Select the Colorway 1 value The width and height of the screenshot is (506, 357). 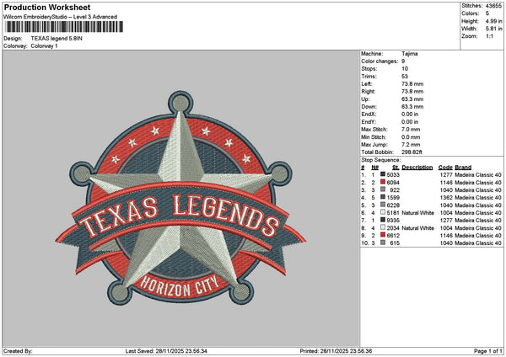tap(44, 46)
